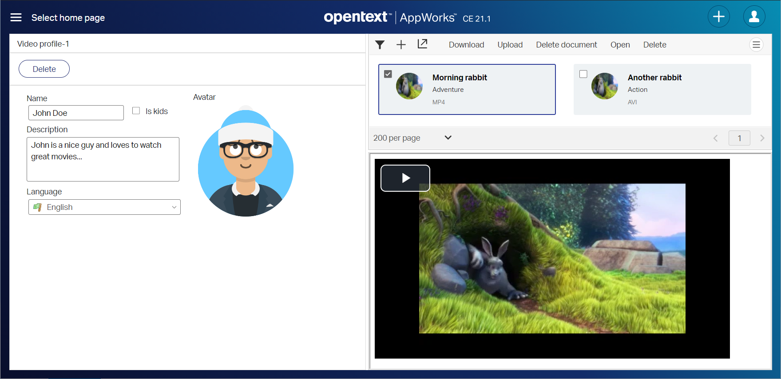
Task: Go to the next page arrow
Action: point(762,138)
